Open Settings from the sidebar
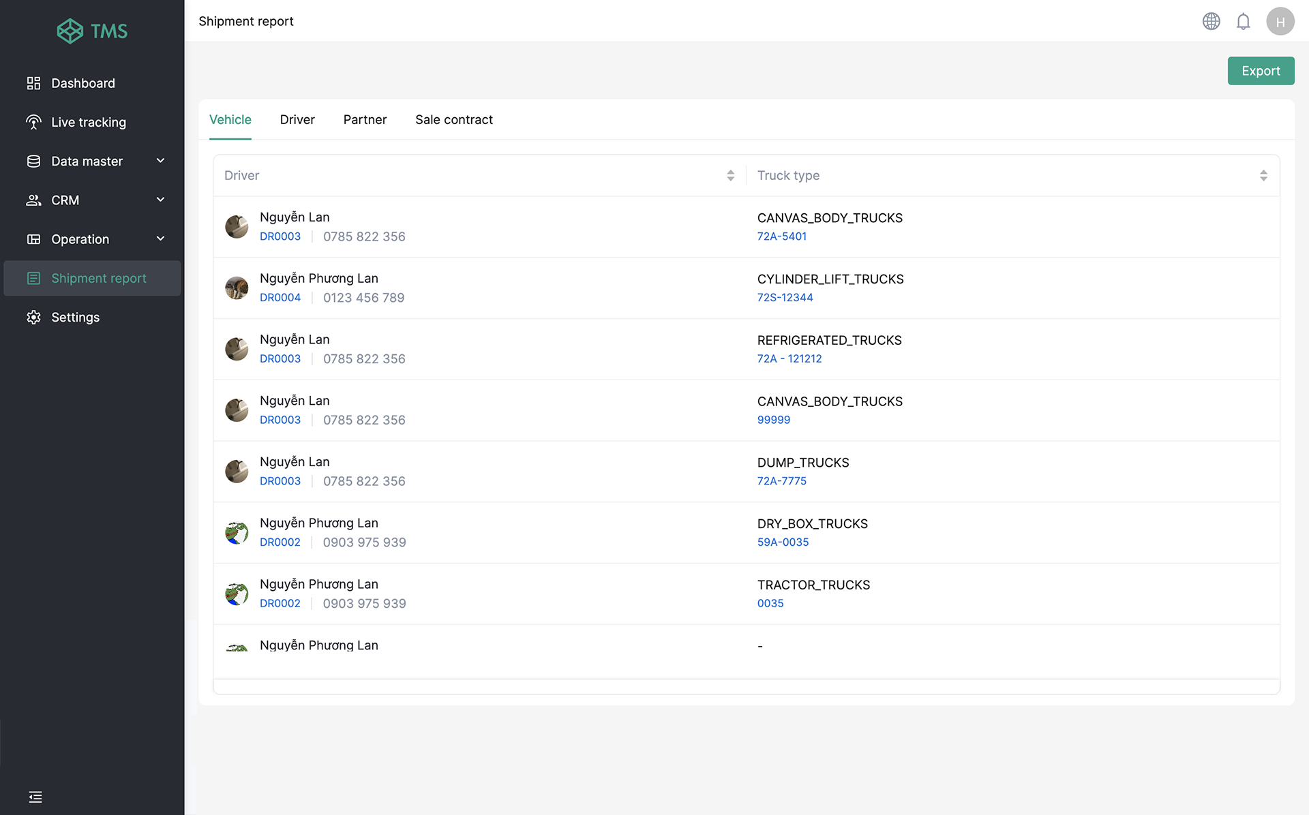Screen dimensions: 1309x815 pyautogui.click(x=75, y=317)
